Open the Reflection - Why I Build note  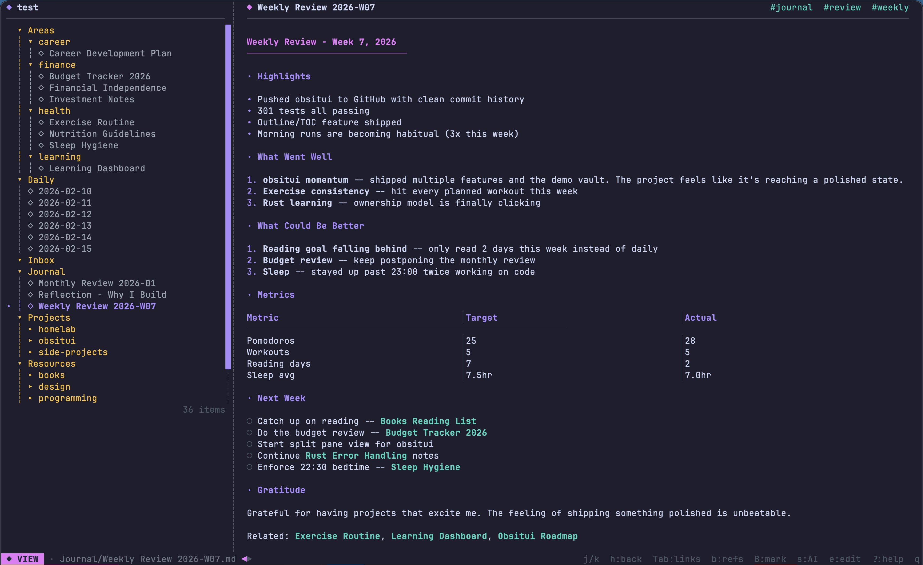[102, 295]
